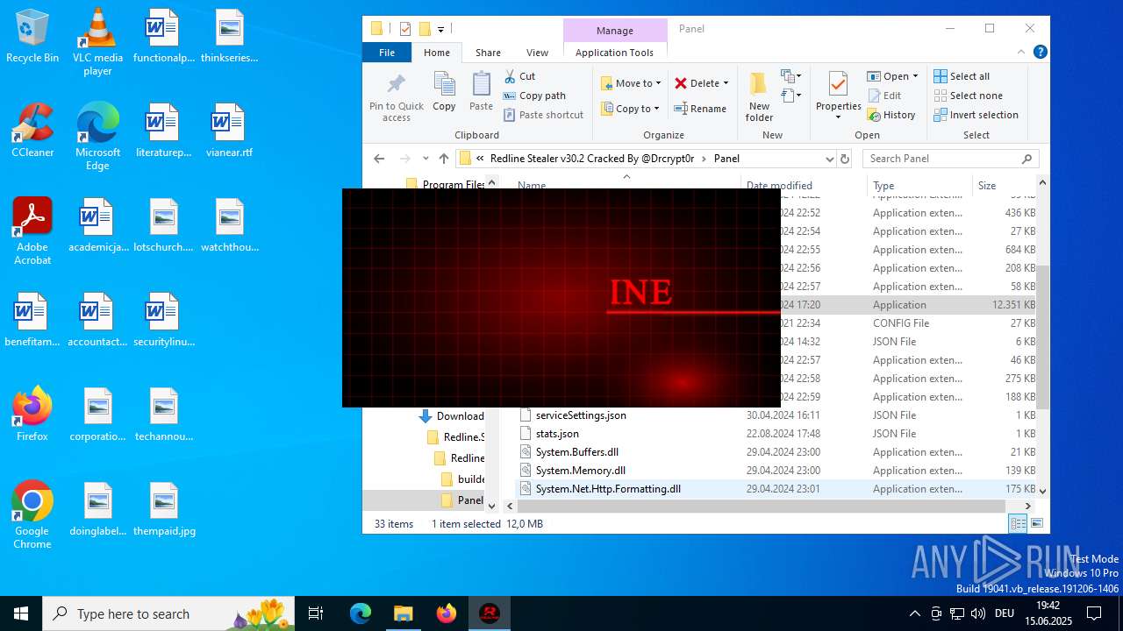
Task: Go up one folder level
Action: [444, 159]
